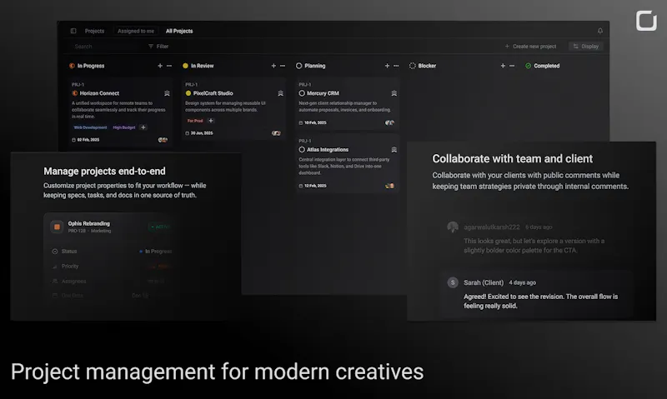
Task: Click the logo in top-right corner
Action: 646,20
